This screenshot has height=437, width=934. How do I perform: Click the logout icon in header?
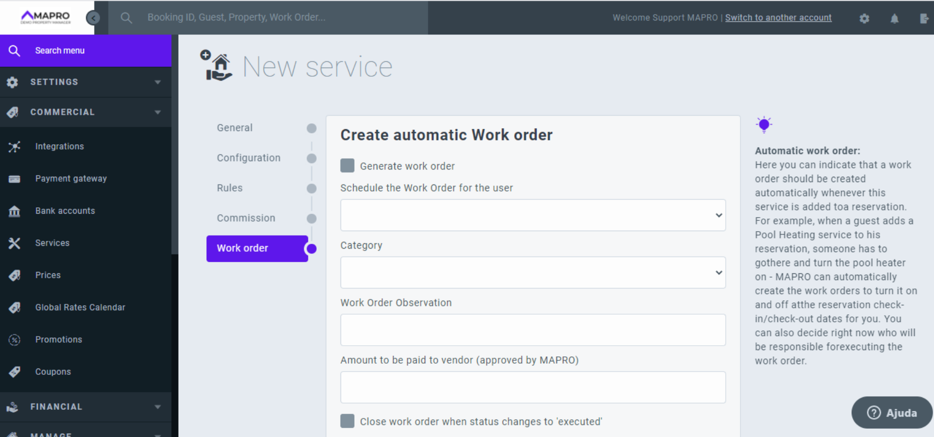924,18
